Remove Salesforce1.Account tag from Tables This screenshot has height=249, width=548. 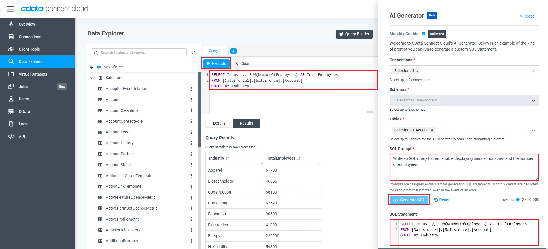pos(432,130)
